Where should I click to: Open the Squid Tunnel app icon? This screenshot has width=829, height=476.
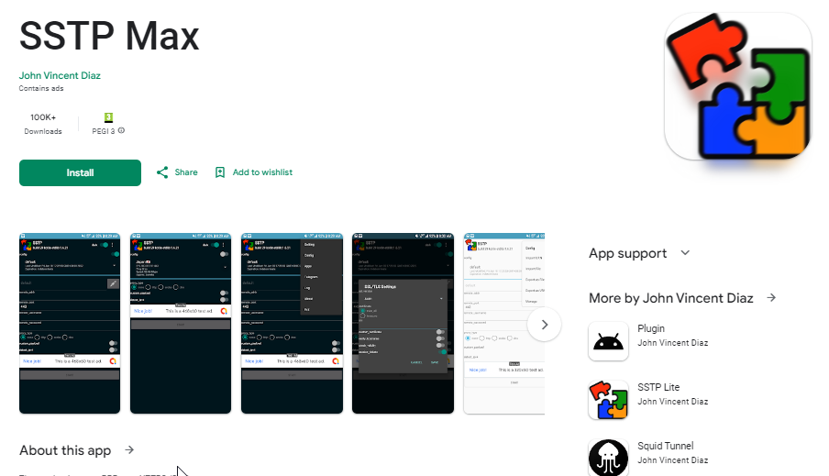[x=608, y=457]
